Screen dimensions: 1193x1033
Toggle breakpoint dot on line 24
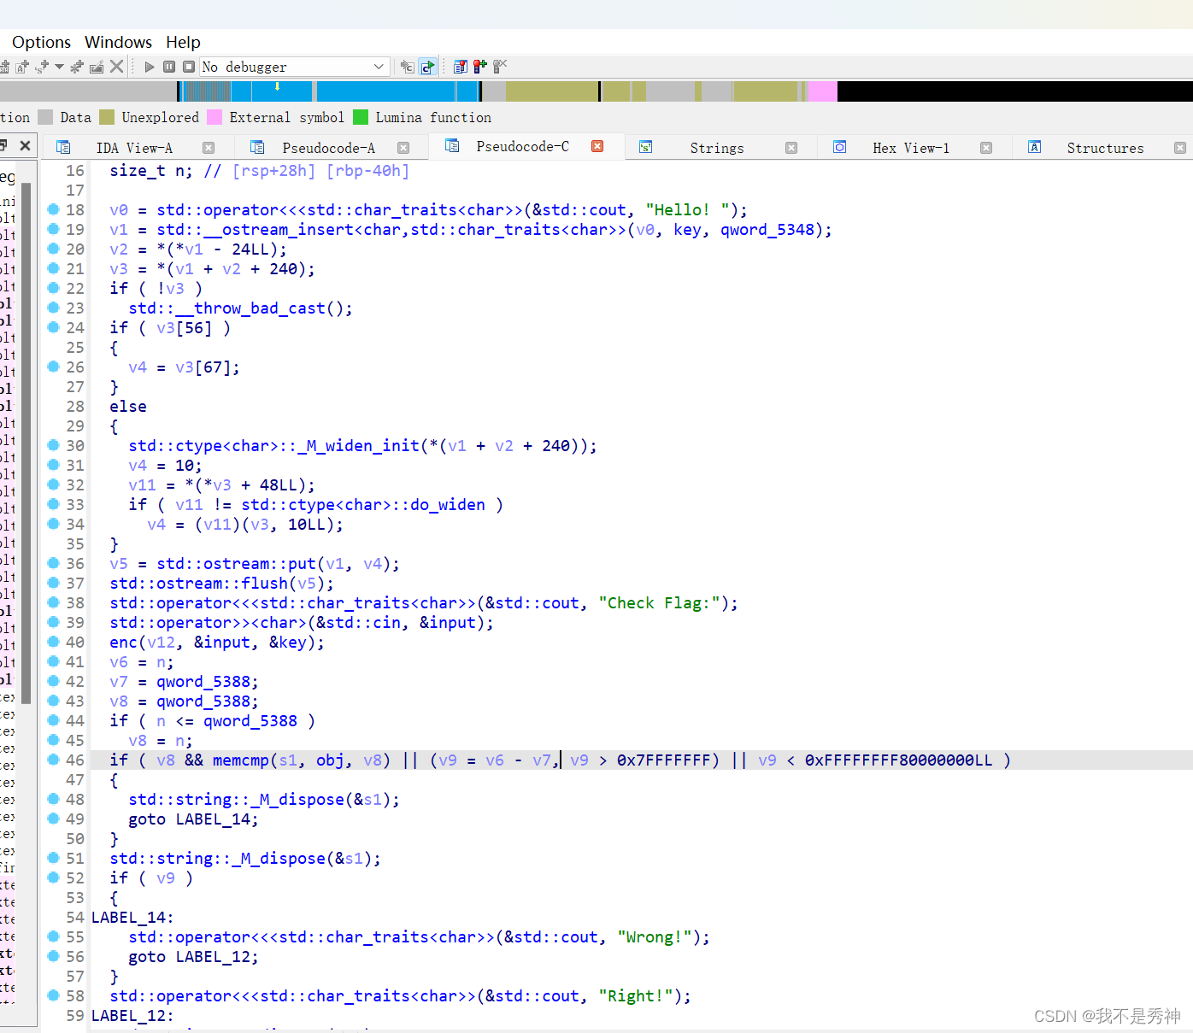53,327
